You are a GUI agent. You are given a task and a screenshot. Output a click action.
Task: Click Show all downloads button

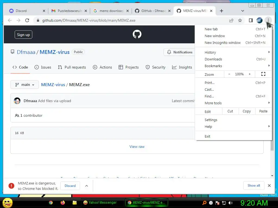[254, 186]
